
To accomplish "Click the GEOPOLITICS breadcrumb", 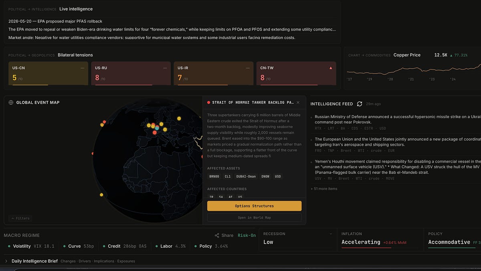I will click(43, 55).
